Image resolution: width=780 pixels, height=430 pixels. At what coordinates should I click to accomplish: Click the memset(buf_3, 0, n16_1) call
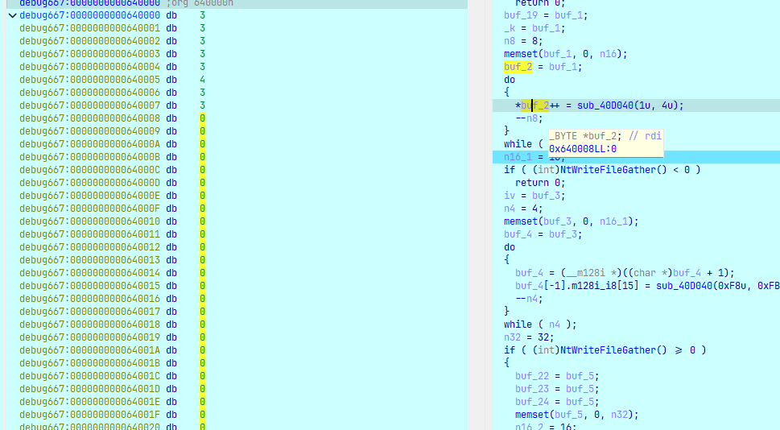coord(571,221)
